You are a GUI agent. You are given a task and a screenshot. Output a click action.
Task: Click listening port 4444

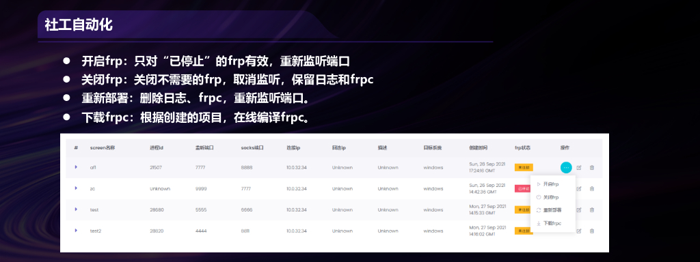(202, 231)
